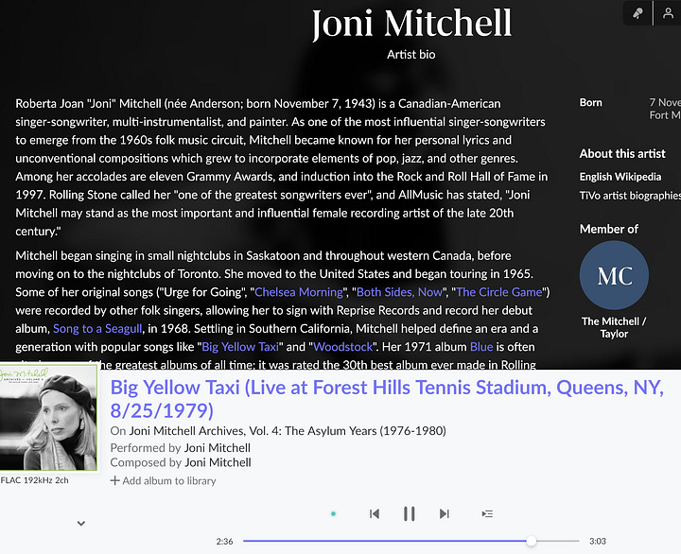Click the now playing album cover
Screen dimensions: 681x554
point(48,418)
